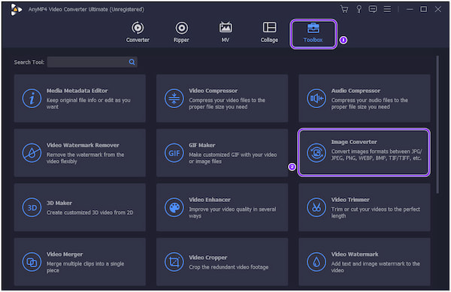Open Video Watermark Remover title

coord(83,146)
